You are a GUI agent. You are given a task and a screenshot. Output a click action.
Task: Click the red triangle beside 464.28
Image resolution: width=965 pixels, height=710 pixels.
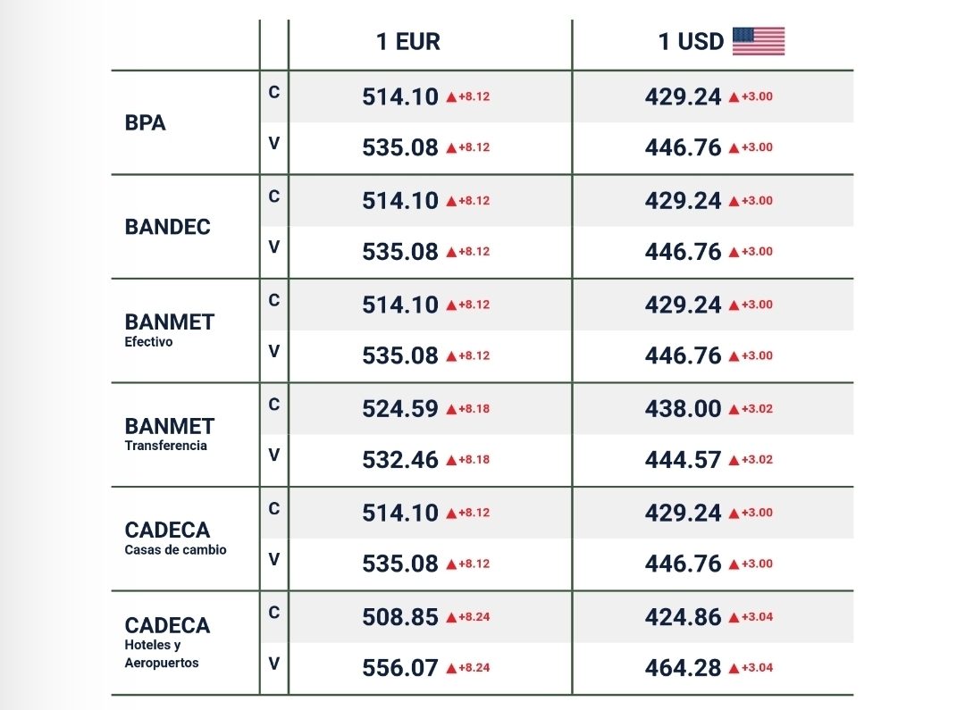[734, 668]
